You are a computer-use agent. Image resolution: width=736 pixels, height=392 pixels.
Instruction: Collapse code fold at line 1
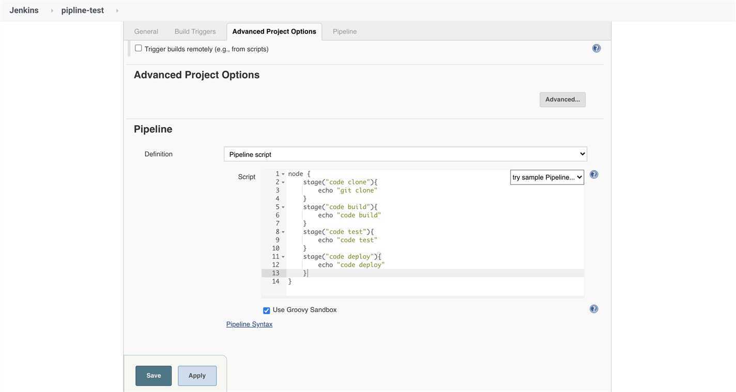point(283,174)
